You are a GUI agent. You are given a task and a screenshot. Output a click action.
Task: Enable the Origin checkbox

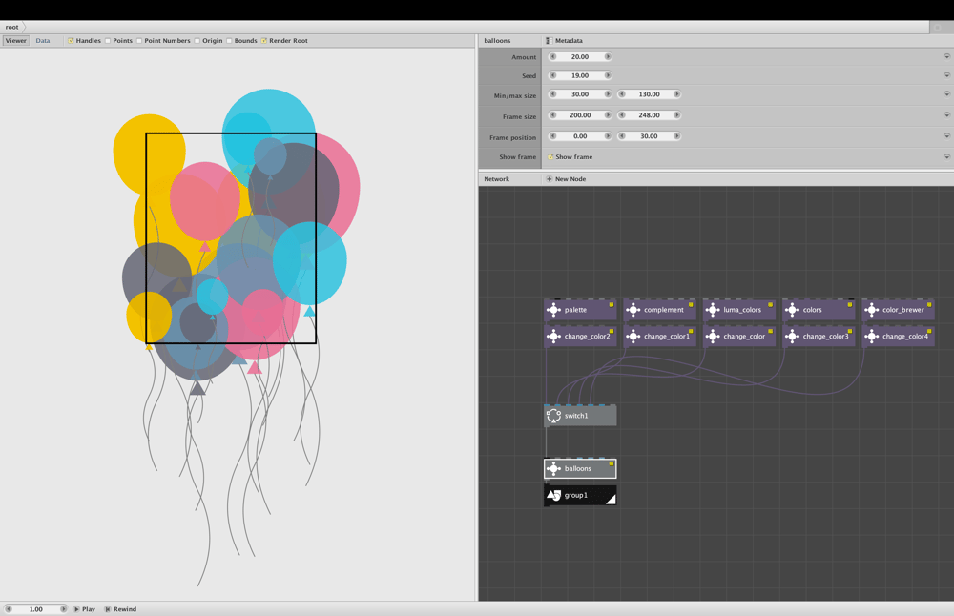(197, 41)
